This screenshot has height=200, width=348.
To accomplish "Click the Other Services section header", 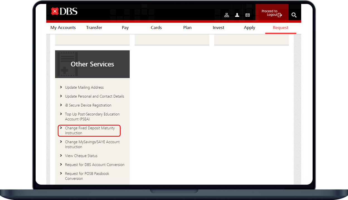I will click(92, 64).
